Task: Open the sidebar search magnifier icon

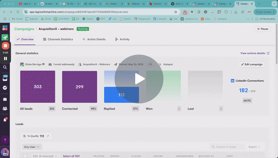Action: click(x=5, y=67)
